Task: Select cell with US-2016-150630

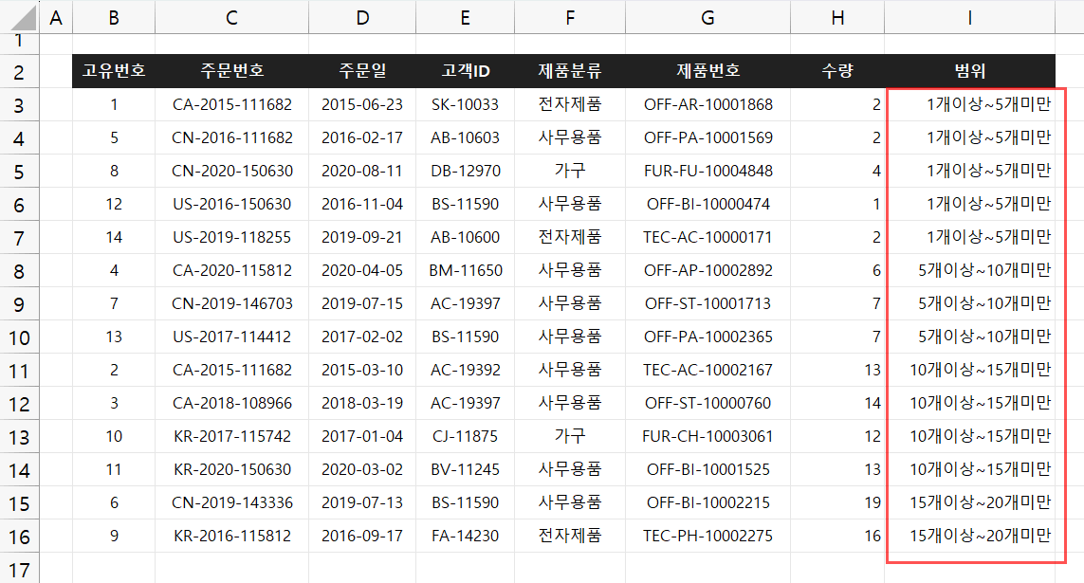Action: (x=231, y=205)
